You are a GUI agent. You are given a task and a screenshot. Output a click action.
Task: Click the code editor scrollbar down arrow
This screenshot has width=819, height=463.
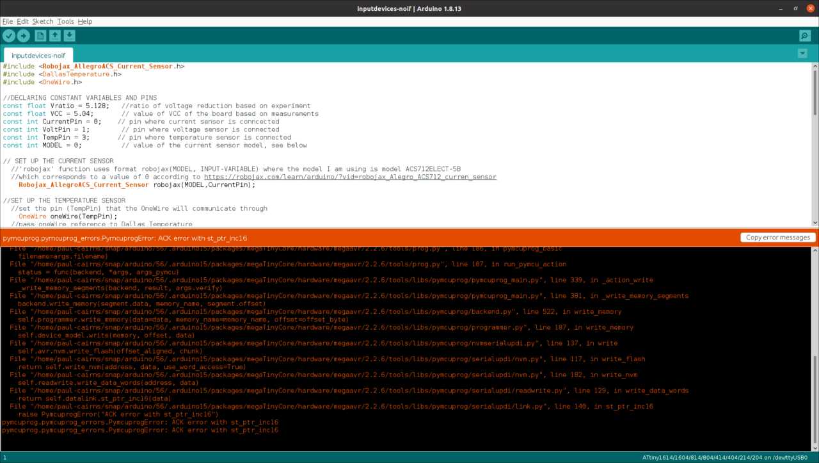(815, 222)
